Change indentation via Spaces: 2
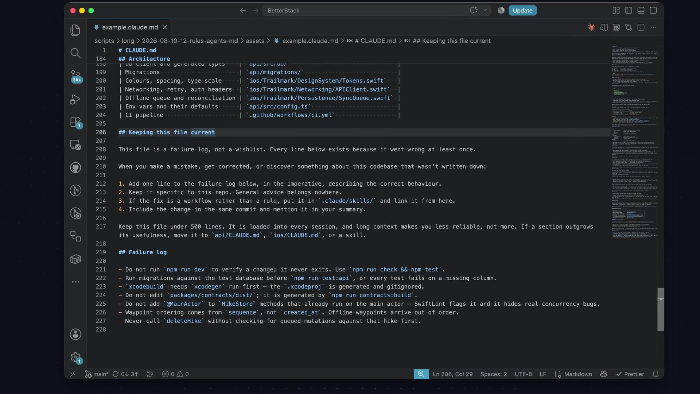This screenshot has height=394, width=700. click(494, 374)
